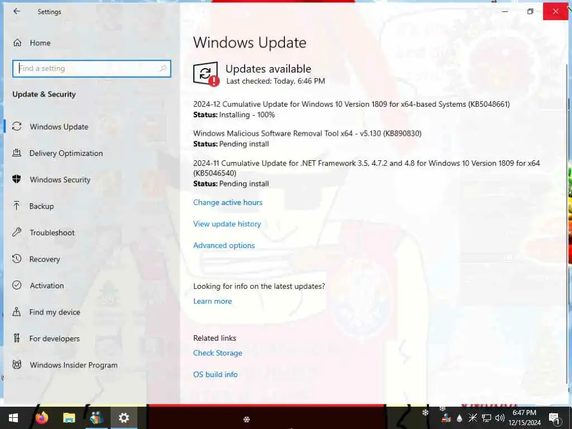Close the Settings window
572x429 pixels.
click(x=556, y=11)
